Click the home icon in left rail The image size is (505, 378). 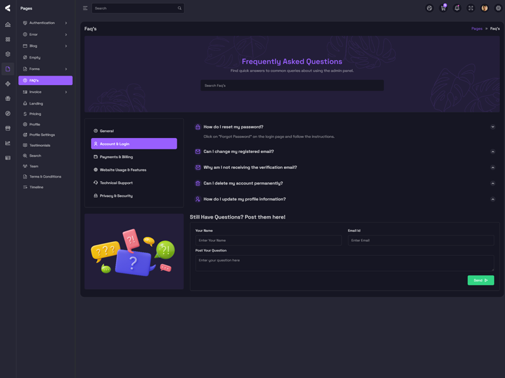(8, 25)
